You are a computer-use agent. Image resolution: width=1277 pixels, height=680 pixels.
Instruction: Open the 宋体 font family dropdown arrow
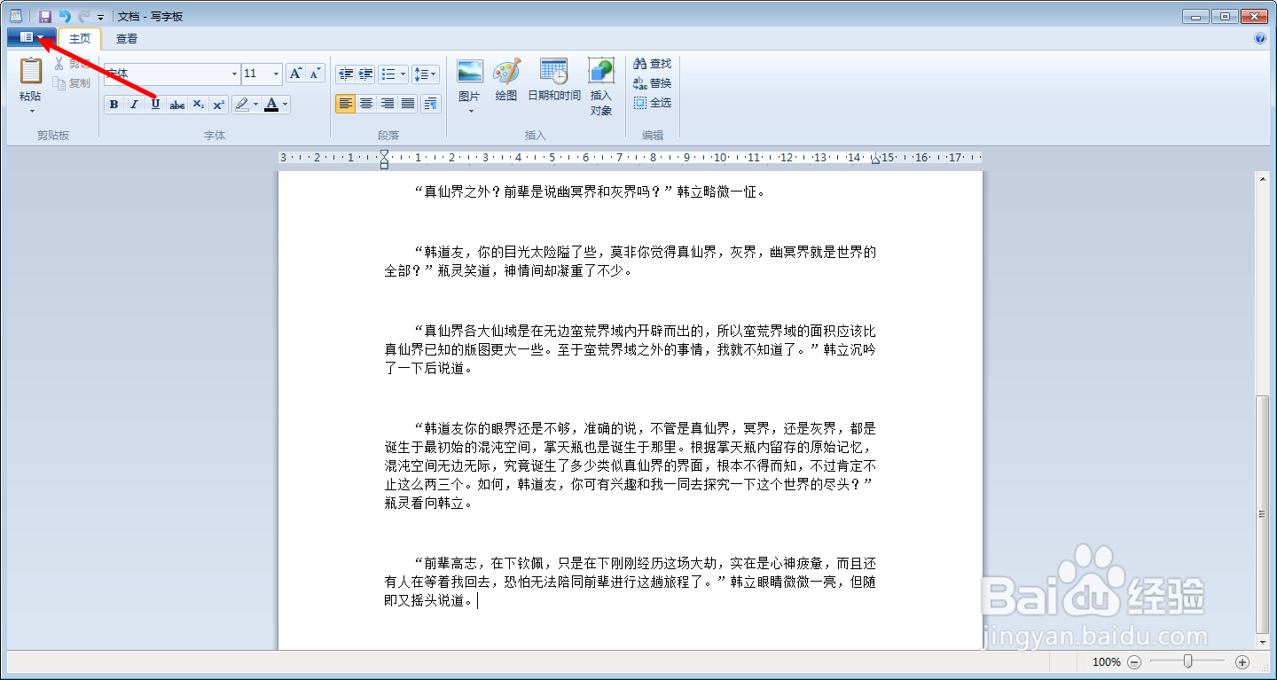[234, 74]
